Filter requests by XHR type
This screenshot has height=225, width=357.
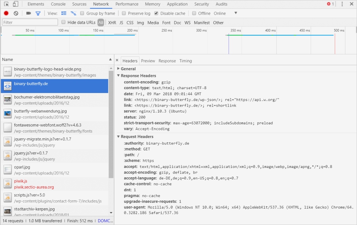(x=112, y=22)
